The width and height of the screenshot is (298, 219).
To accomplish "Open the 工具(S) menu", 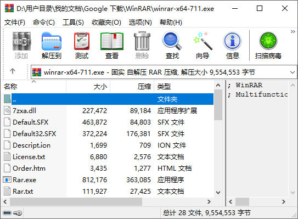I will coord(73,23).
